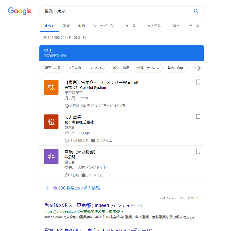Viewport: 244px width, 231px height.
Task: Expand the もっと見る menu
Action: [152, 26]
